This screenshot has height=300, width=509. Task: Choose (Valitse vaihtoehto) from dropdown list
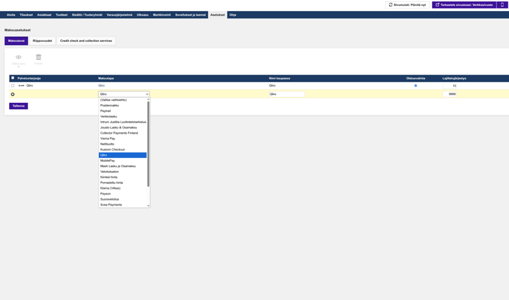pyautogui.click(x=123, y=100)
